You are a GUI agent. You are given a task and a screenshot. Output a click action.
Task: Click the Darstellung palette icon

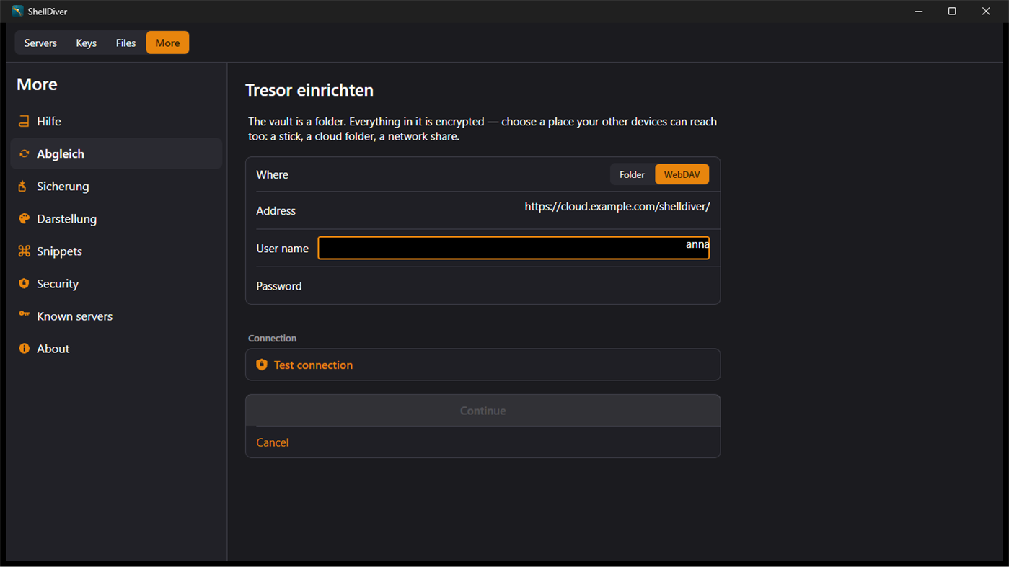point(24,218)
